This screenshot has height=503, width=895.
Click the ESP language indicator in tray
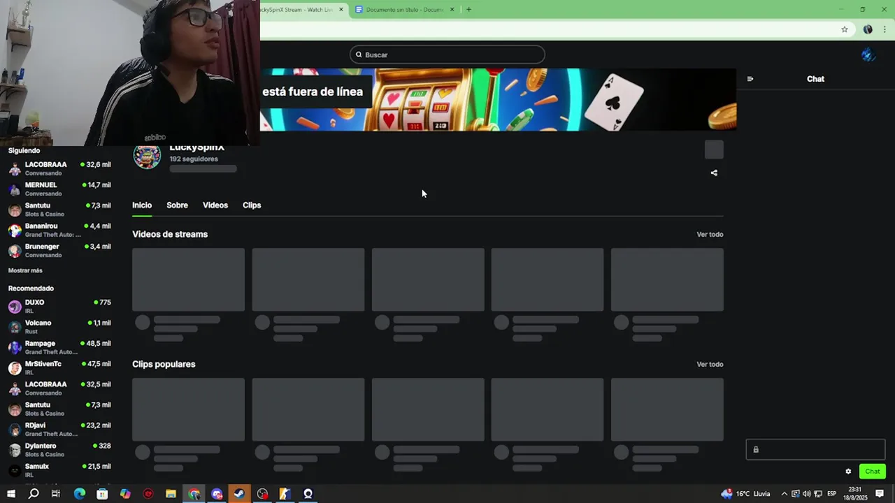coord(832,494)
